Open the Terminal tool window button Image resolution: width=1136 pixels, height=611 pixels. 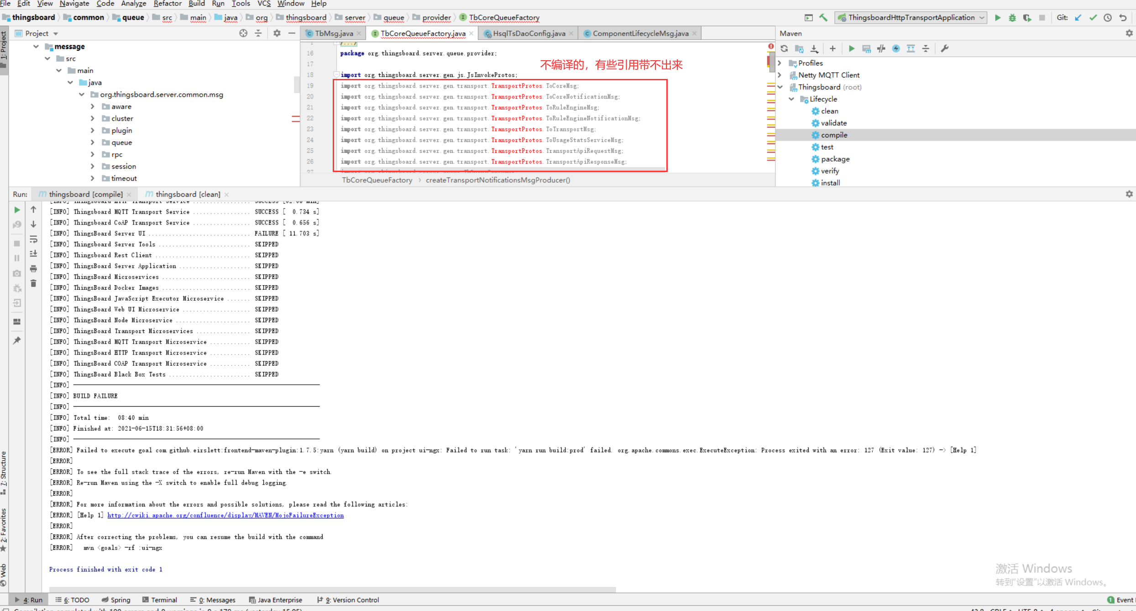[x=160, y=600]
